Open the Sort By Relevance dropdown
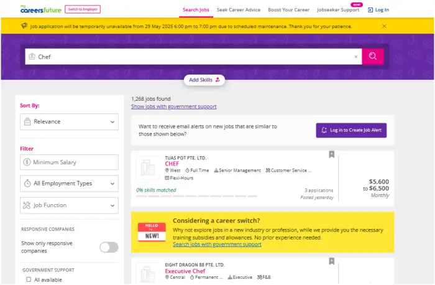Image resolution: width=435 pixels, height=285 pixels. coord(69,122)
